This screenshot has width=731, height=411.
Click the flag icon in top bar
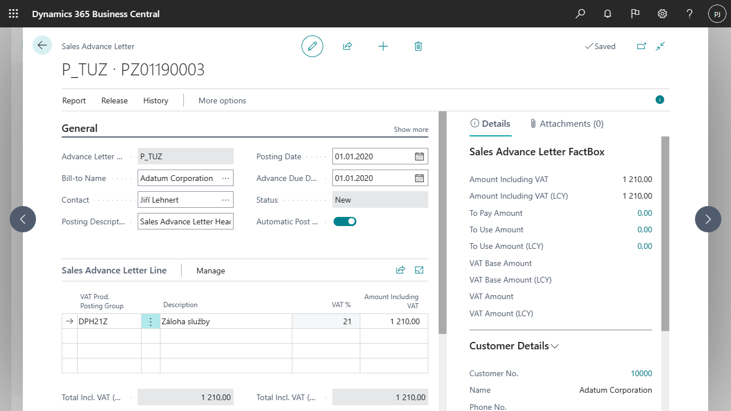pyautogui.click(x=635, y=14)
